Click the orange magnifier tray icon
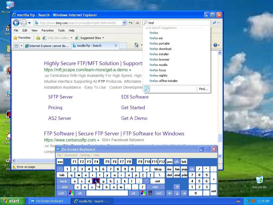This screenshot has height=205, width=273. click(254, 201)
